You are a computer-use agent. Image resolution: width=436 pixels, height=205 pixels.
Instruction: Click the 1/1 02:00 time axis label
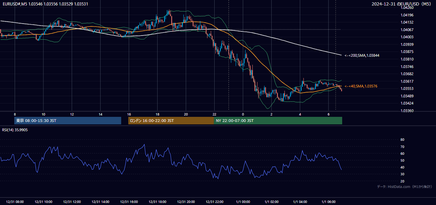[272, 202]
